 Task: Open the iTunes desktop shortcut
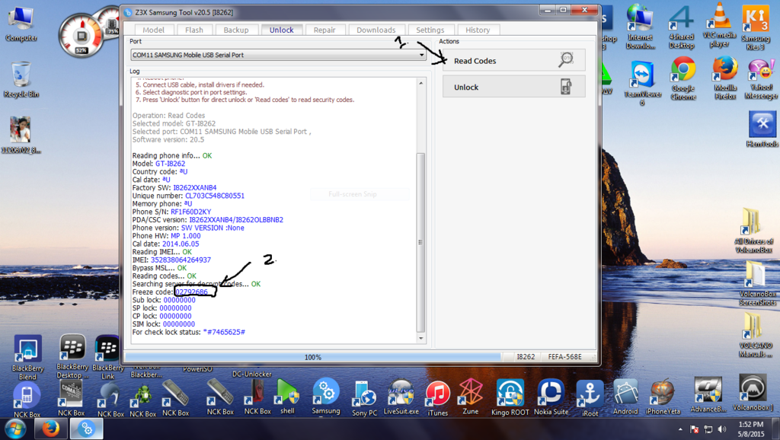pos(437,396)
